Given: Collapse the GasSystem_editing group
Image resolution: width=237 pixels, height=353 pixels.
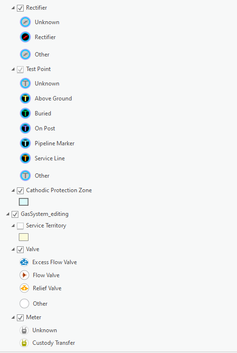Looking at the screenshot, I should (x=8, y=214).
